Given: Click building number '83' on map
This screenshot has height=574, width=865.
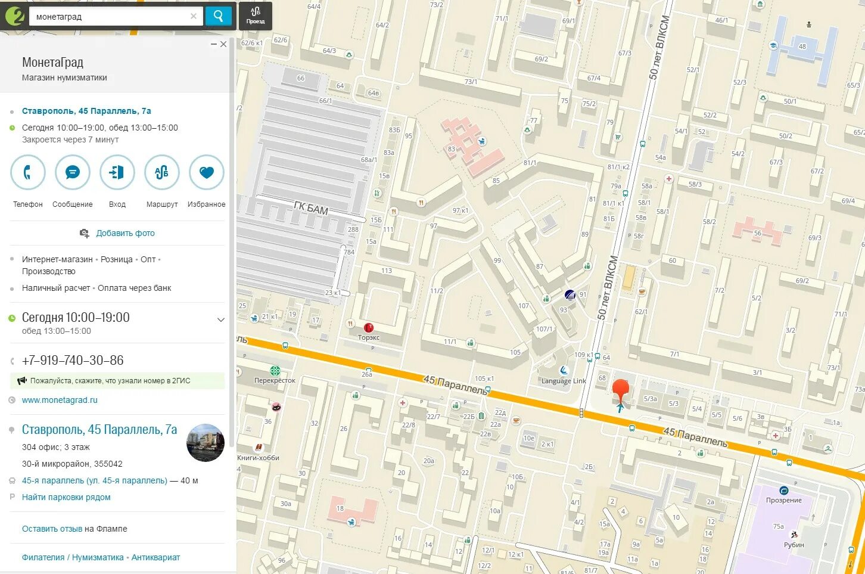Looking at the screenshot, I should click(452, 149).
